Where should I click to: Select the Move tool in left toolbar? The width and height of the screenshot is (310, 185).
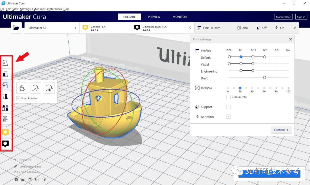click(5, 63)
